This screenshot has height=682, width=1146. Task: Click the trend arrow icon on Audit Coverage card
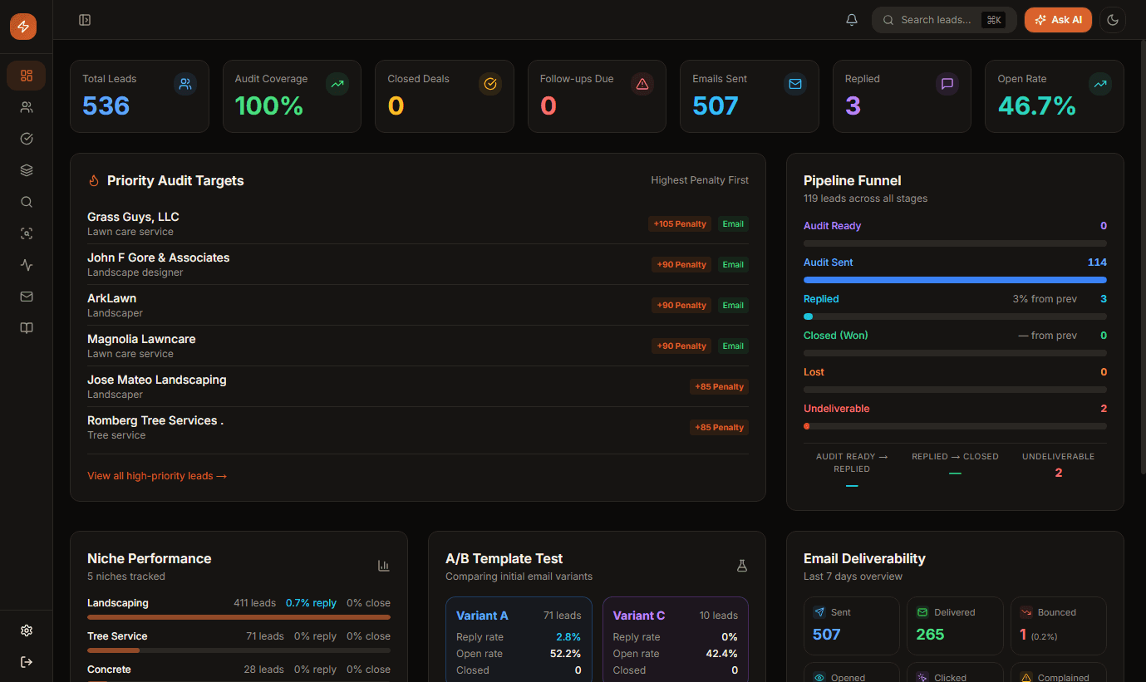(337, 84)
